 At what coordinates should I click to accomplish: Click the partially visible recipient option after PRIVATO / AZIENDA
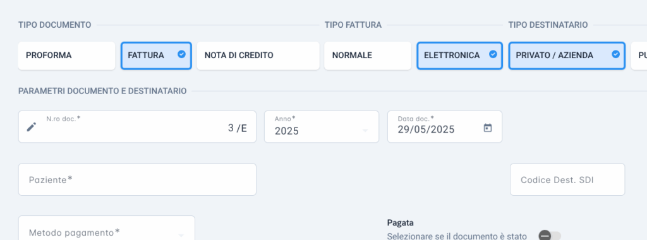pos(639,55)
